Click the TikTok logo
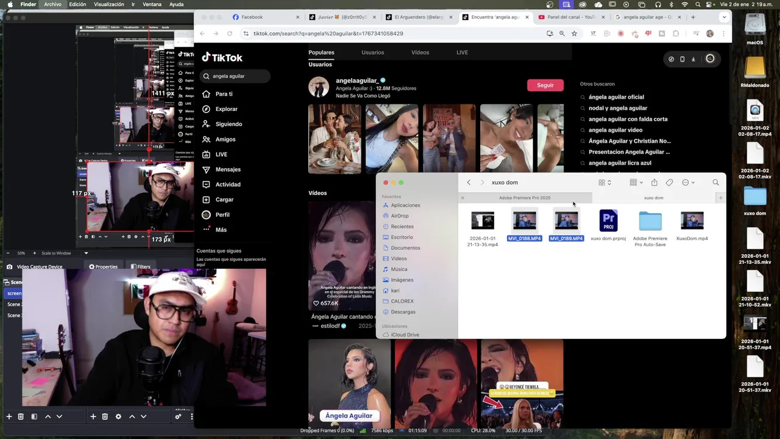The image size is (780, 439). [x=222, y=57]
